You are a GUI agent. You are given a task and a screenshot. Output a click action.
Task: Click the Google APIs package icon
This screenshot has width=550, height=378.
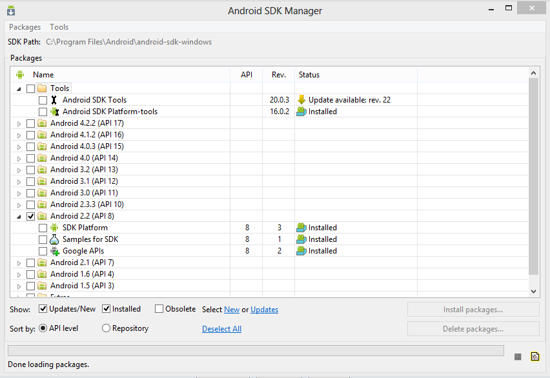54,251
